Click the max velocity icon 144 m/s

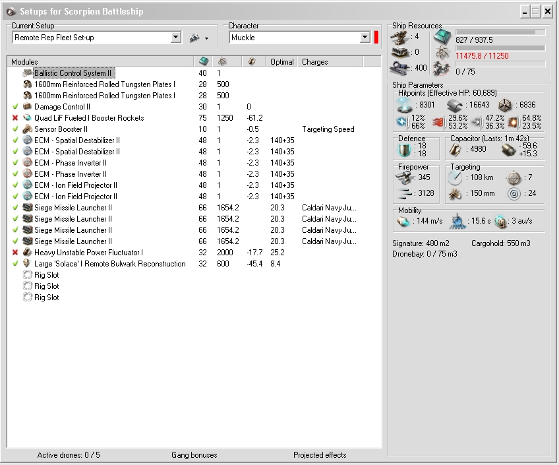(403, 222)
